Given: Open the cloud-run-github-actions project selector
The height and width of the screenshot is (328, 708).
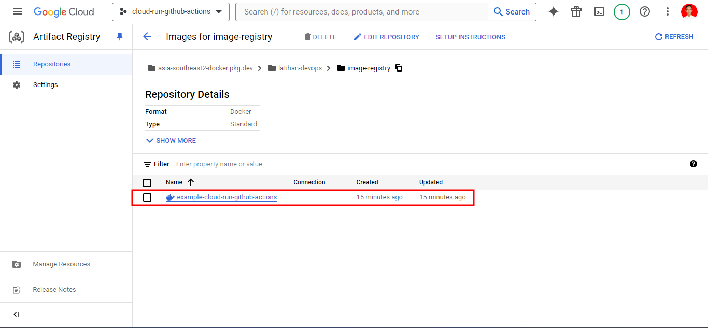Looking at the screenshot, I should pyautogui.click(x=171, y=11).
